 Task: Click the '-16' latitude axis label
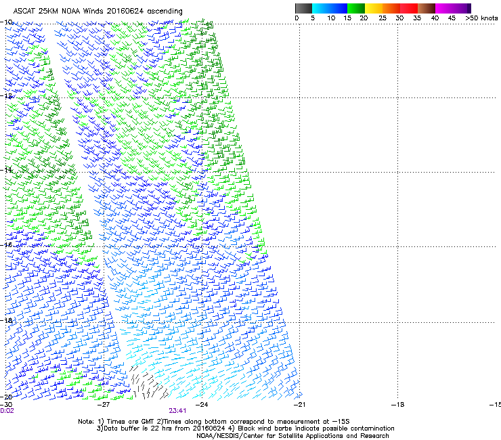pos(6,244)
